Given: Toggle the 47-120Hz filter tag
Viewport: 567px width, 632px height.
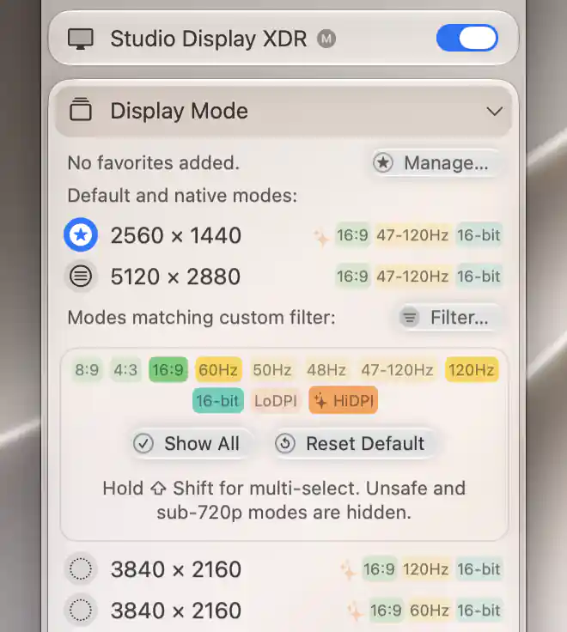Looking at the screenshot, I should (x=397, y=369).
